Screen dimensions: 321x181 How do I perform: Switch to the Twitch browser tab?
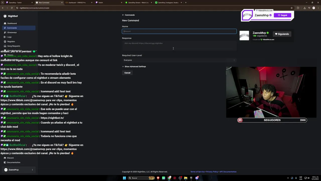point(109,3)
